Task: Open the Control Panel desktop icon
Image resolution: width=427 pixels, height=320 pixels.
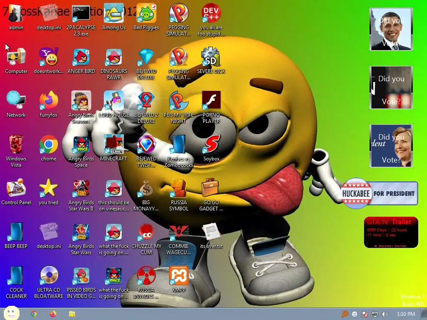Action: pos(16,188)
